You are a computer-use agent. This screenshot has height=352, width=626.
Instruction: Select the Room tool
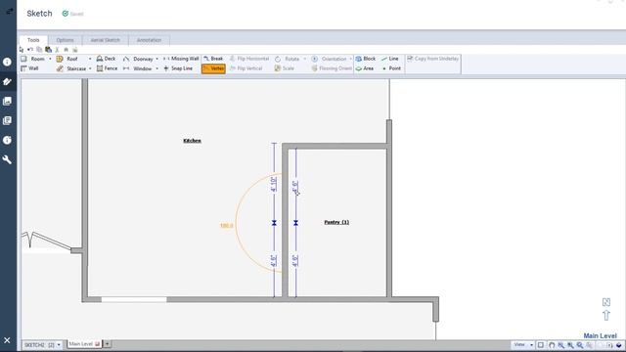coord(32,59)
